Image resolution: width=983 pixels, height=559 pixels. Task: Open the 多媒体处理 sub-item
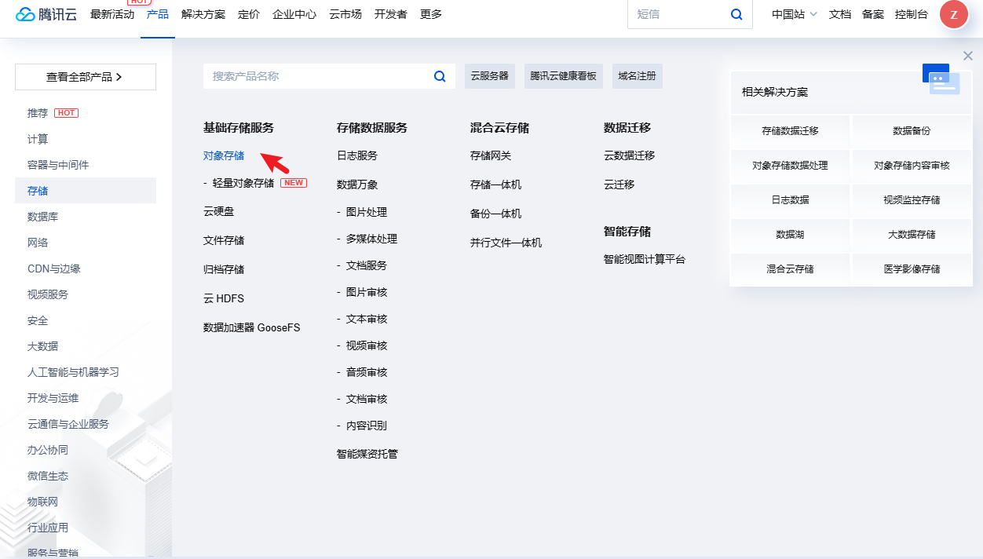tap(372, 239)
